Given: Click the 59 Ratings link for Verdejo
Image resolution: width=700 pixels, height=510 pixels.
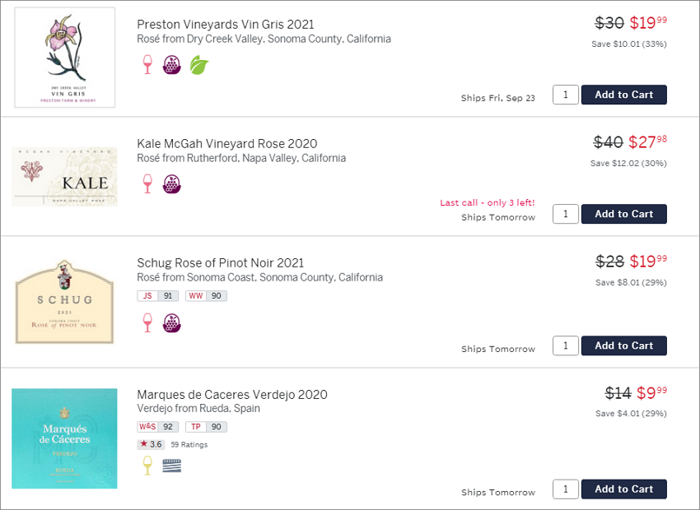Looking at the screenshot, I should 189,444.
